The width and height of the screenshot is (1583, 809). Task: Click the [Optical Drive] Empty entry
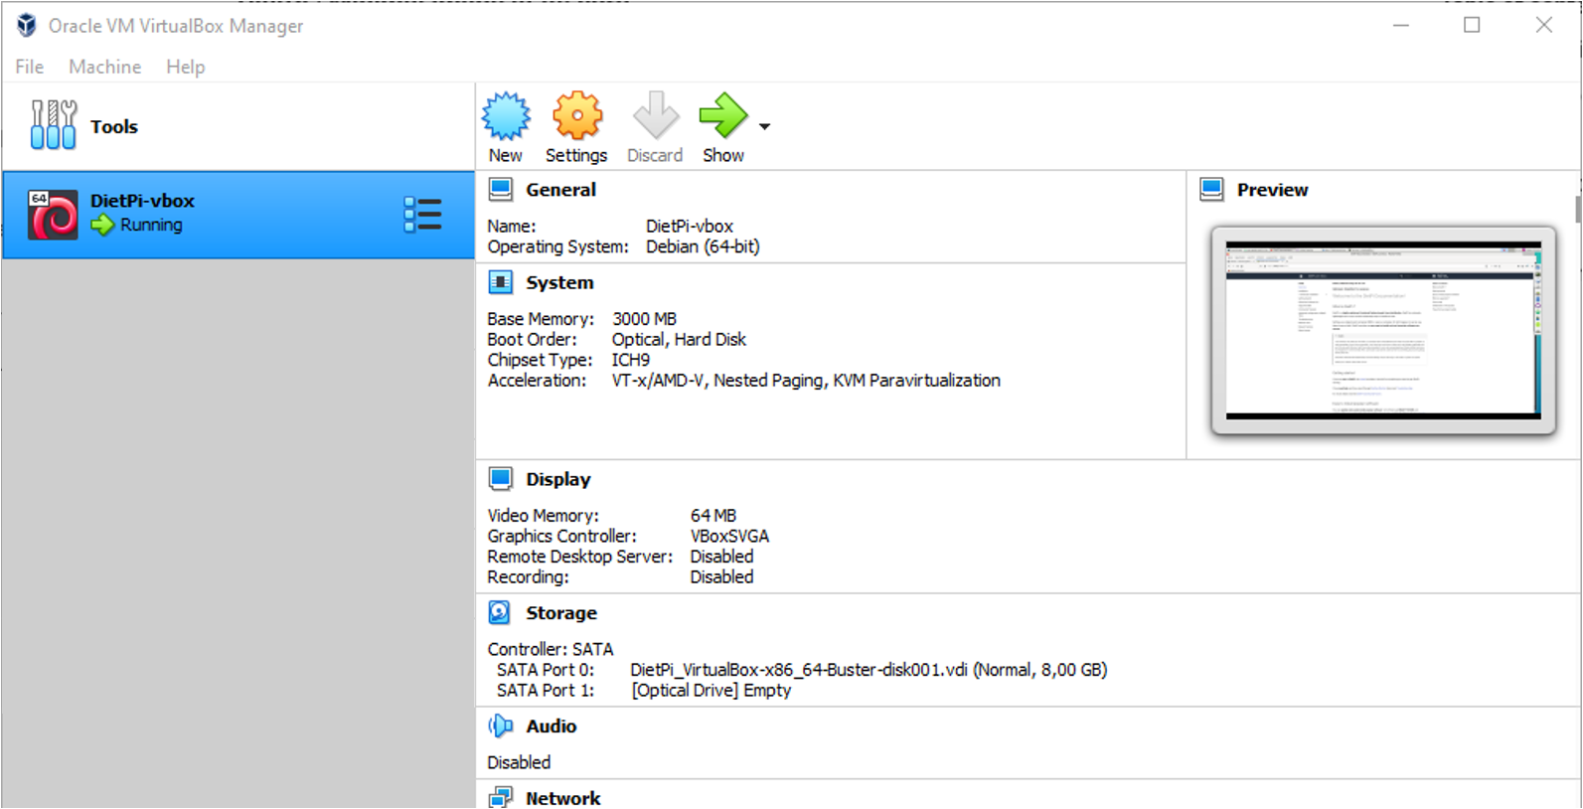pos(712,690)
